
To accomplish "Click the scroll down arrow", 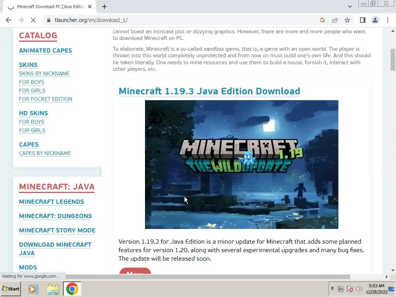I will click(x=393, y=270).
